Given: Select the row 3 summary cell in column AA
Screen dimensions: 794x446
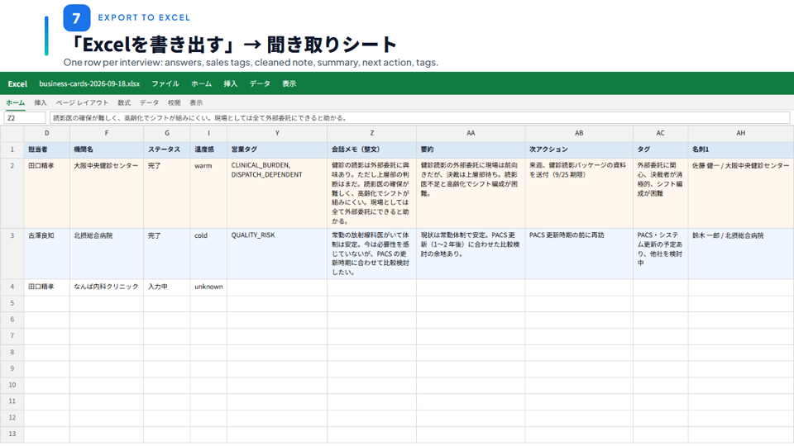Looking at the screenshot, I should point(471,254).
